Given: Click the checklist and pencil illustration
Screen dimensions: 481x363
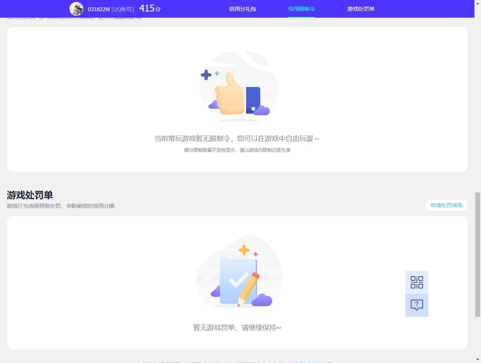Looking at the screenshot, I should pyautogui.click(x=240, y=272).
